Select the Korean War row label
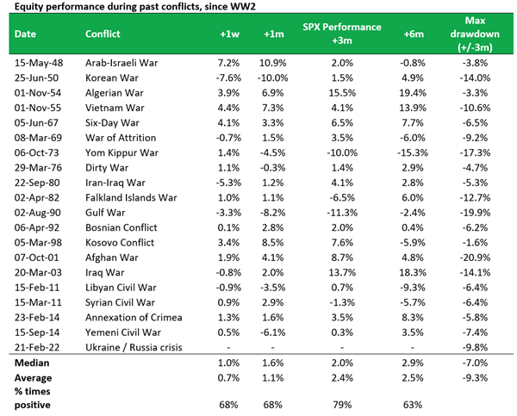 pos(112,78)
